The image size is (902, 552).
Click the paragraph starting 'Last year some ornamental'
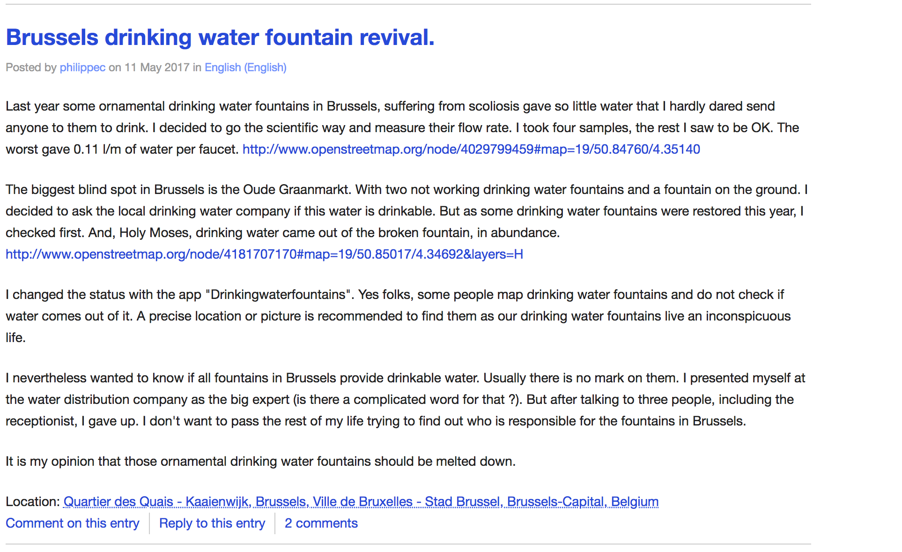[x=402, y=128]
